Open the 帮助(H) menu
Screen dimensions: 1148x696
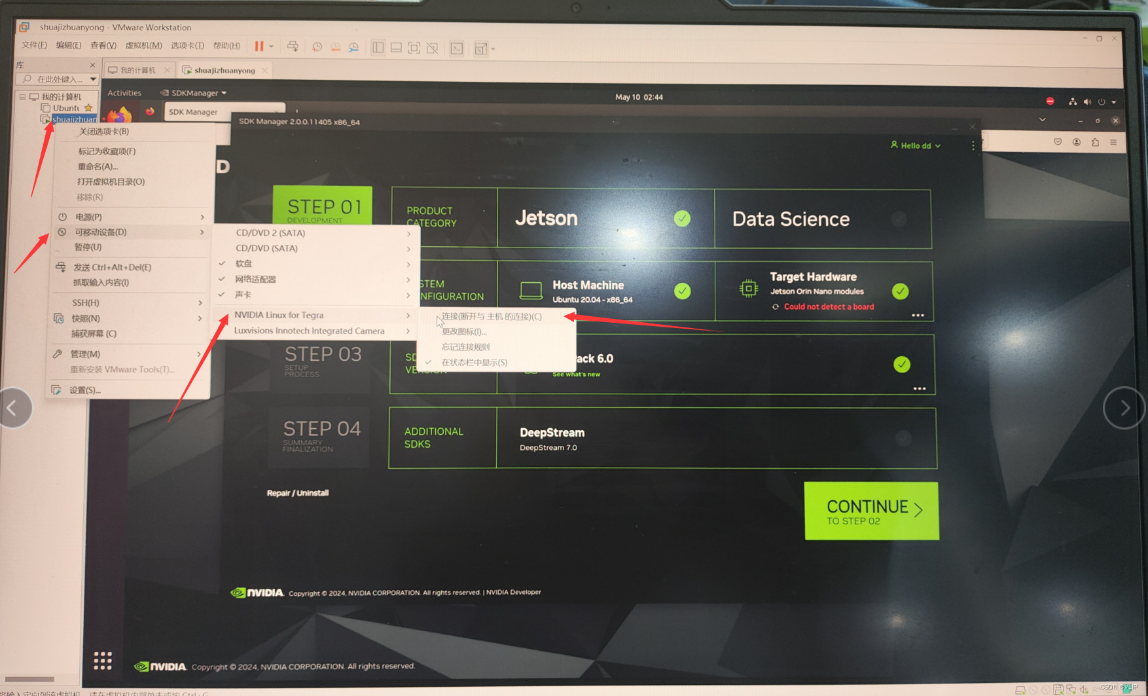coord(226,45)
